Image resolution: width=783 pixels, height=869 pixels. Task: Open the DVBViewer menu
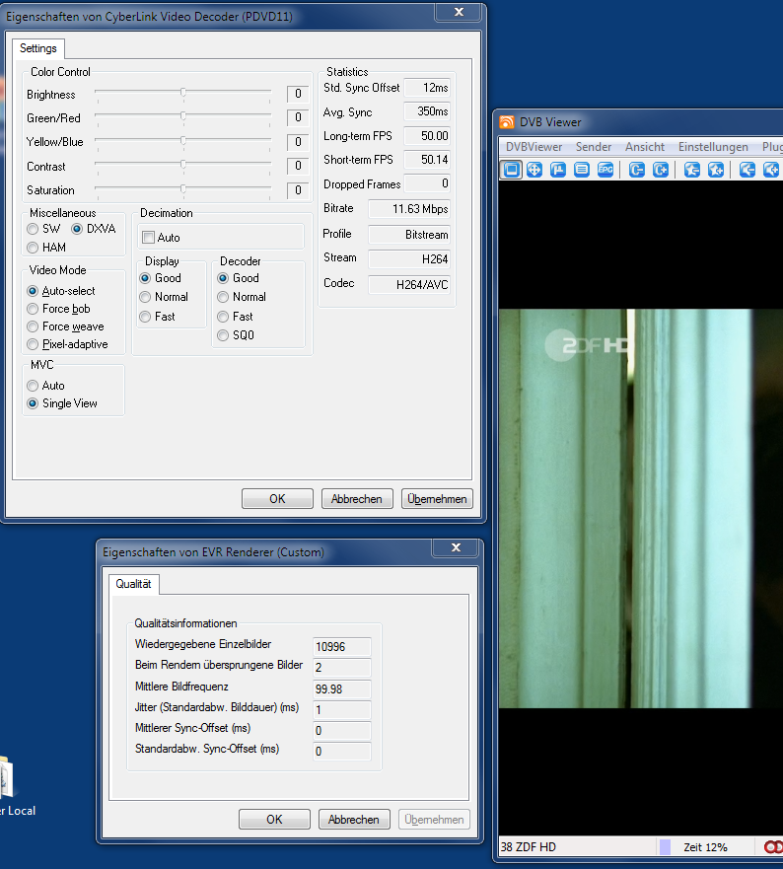(x=534, y=147)
